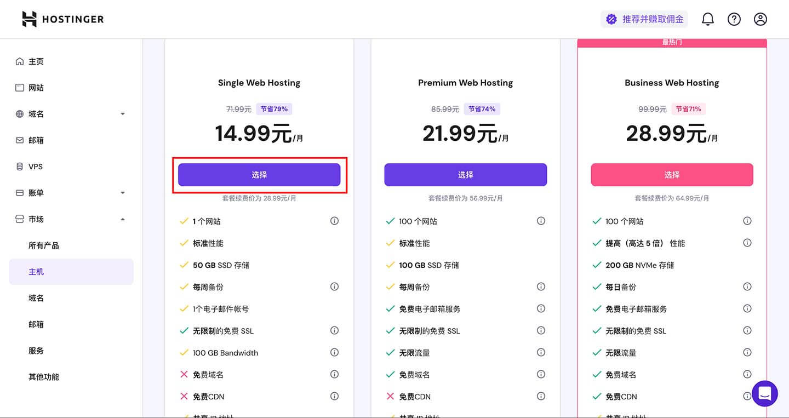Viewport: 789px width, 418px height.
Task: Click the 推荐并赚取佣金 button
Action: (x=644, y=19)
